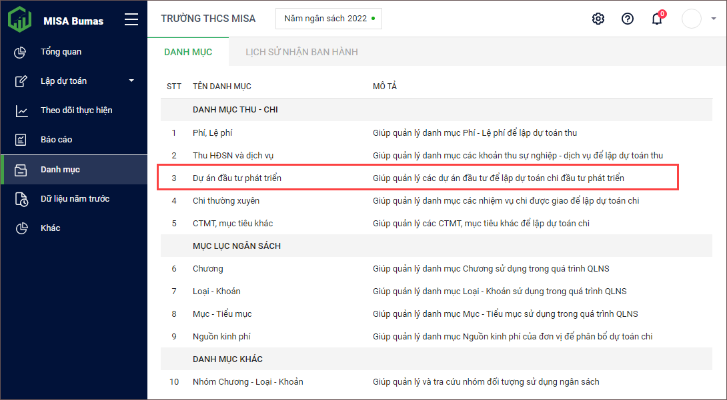This screenshot has width=727, height=400.
Task: Open the settings gear icon
Action: (598, 19)
